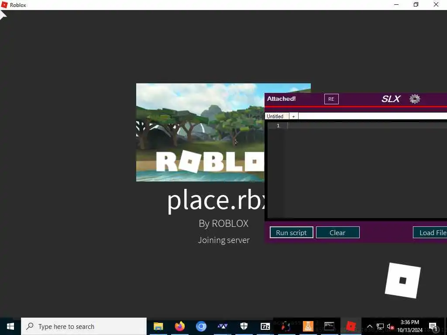Image resolution: width=447 pixels, height=335 pixels.
Task: Open the orange flask taskbar app
Action: [308, 326]
